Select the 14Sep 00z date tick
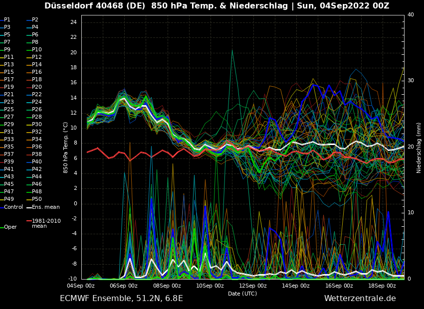Image resolution: width=424 pixels, height=309 pixels. (x=296, y=286)
